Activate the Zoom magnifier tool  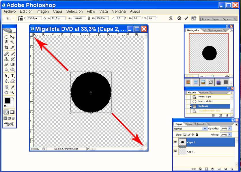(x=12, y=92)
